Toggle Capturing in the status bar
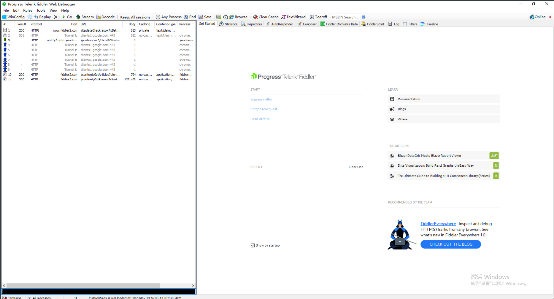This screenshot has height=299, width=554. [x=12, y=297]
